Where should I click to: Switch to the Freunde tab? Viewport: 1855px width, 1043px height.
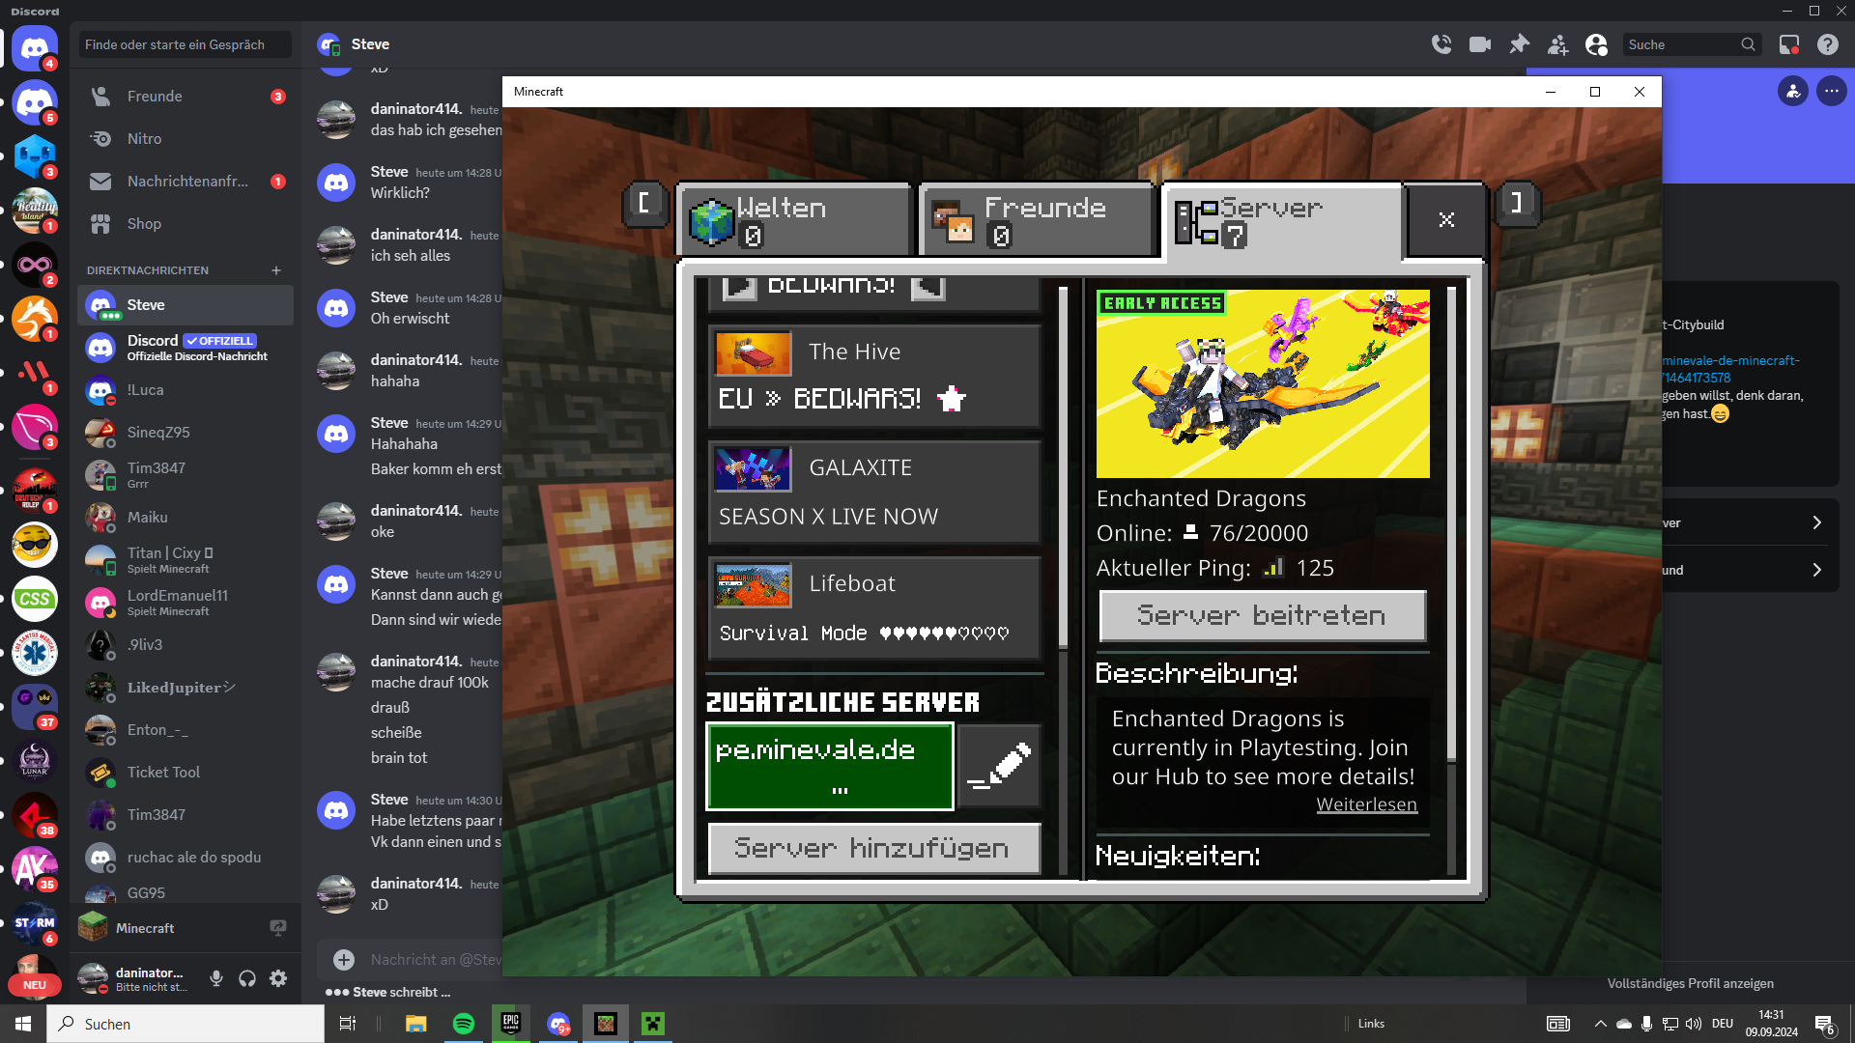pyautogui.click(x=1038, y=220)
